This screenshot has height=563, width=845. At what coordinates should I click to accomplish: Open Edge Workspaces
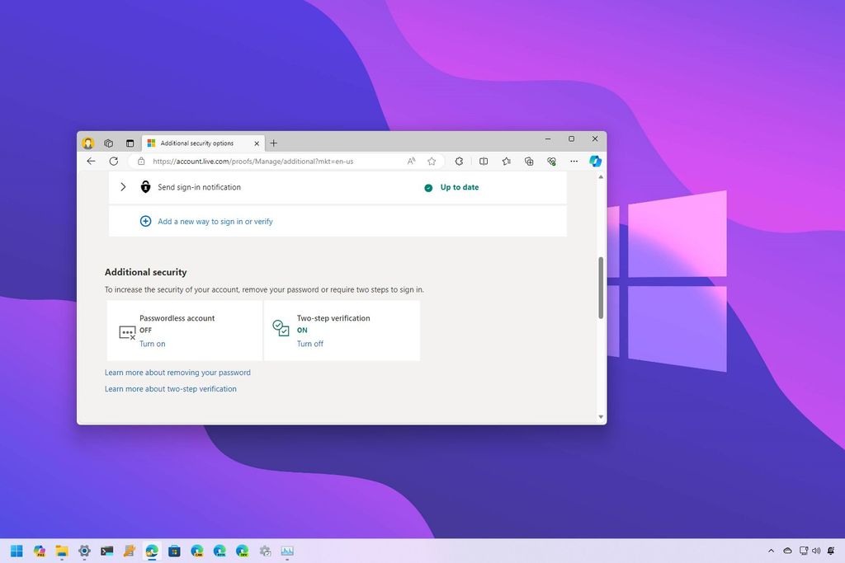pos(108,143)
